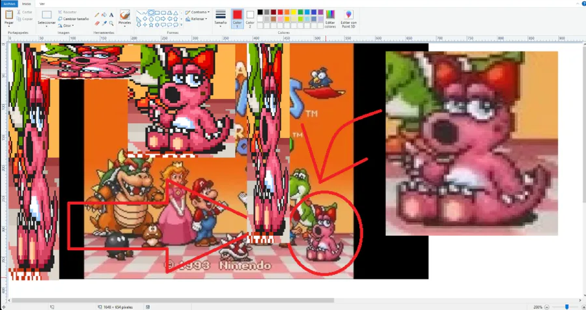
Task: Activate the Color 2 selector
Action: click(250, 18)
